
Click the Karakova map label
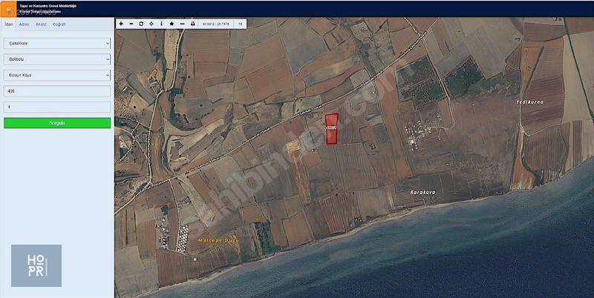pos(422,192)
